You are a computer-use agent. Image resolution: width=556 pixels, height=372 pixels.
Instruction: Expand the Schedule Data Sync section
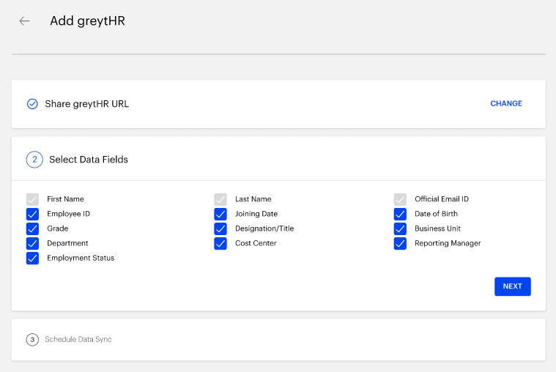[278, 340]
